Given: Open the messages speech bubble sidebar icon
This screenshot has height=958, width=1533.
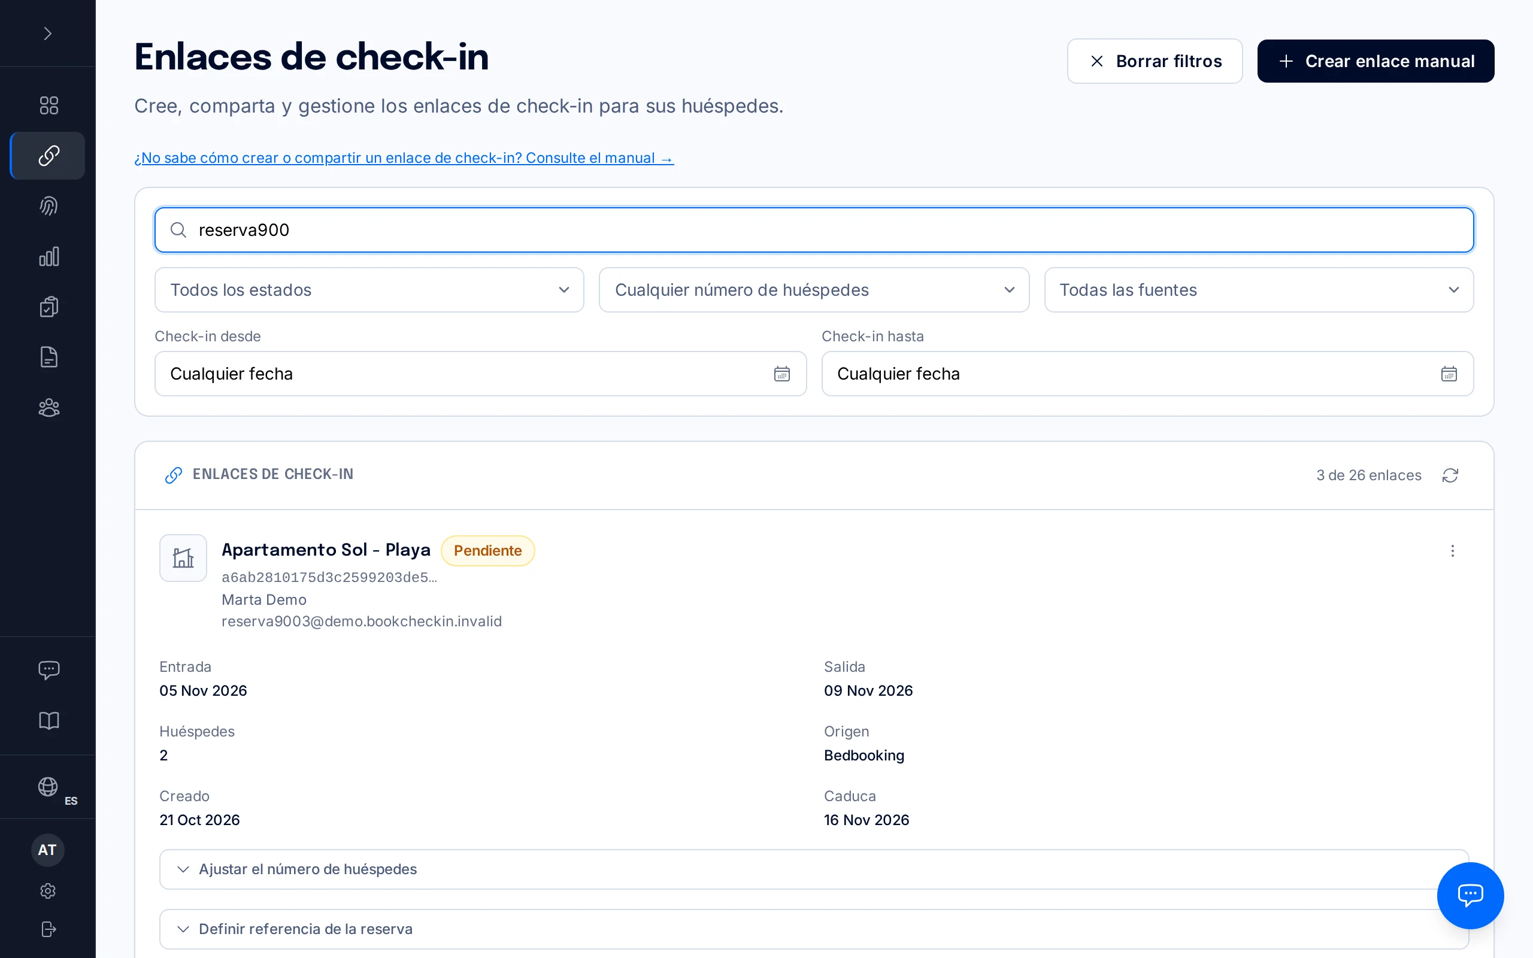Looking at the screenshot, I should tap(49, 670).
